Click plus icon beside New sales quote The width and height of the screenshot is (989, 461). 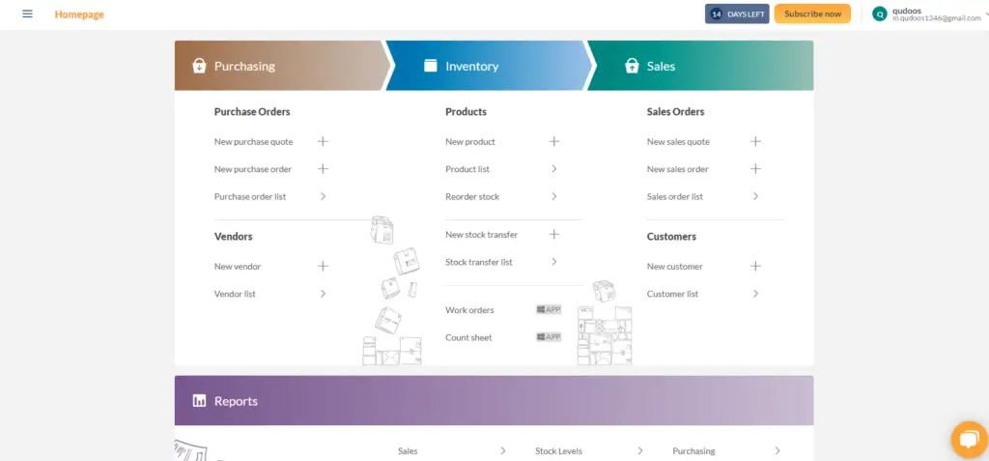coord(755,141)
